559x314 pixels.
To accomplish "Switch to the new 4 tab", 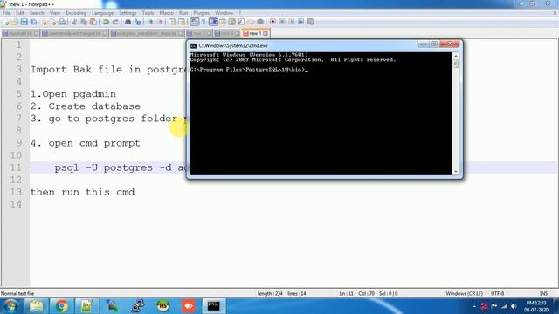I will coord(227,33).
